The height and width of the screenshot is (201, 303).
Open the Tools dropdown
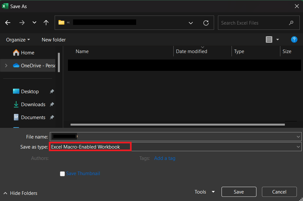[205, 192]
